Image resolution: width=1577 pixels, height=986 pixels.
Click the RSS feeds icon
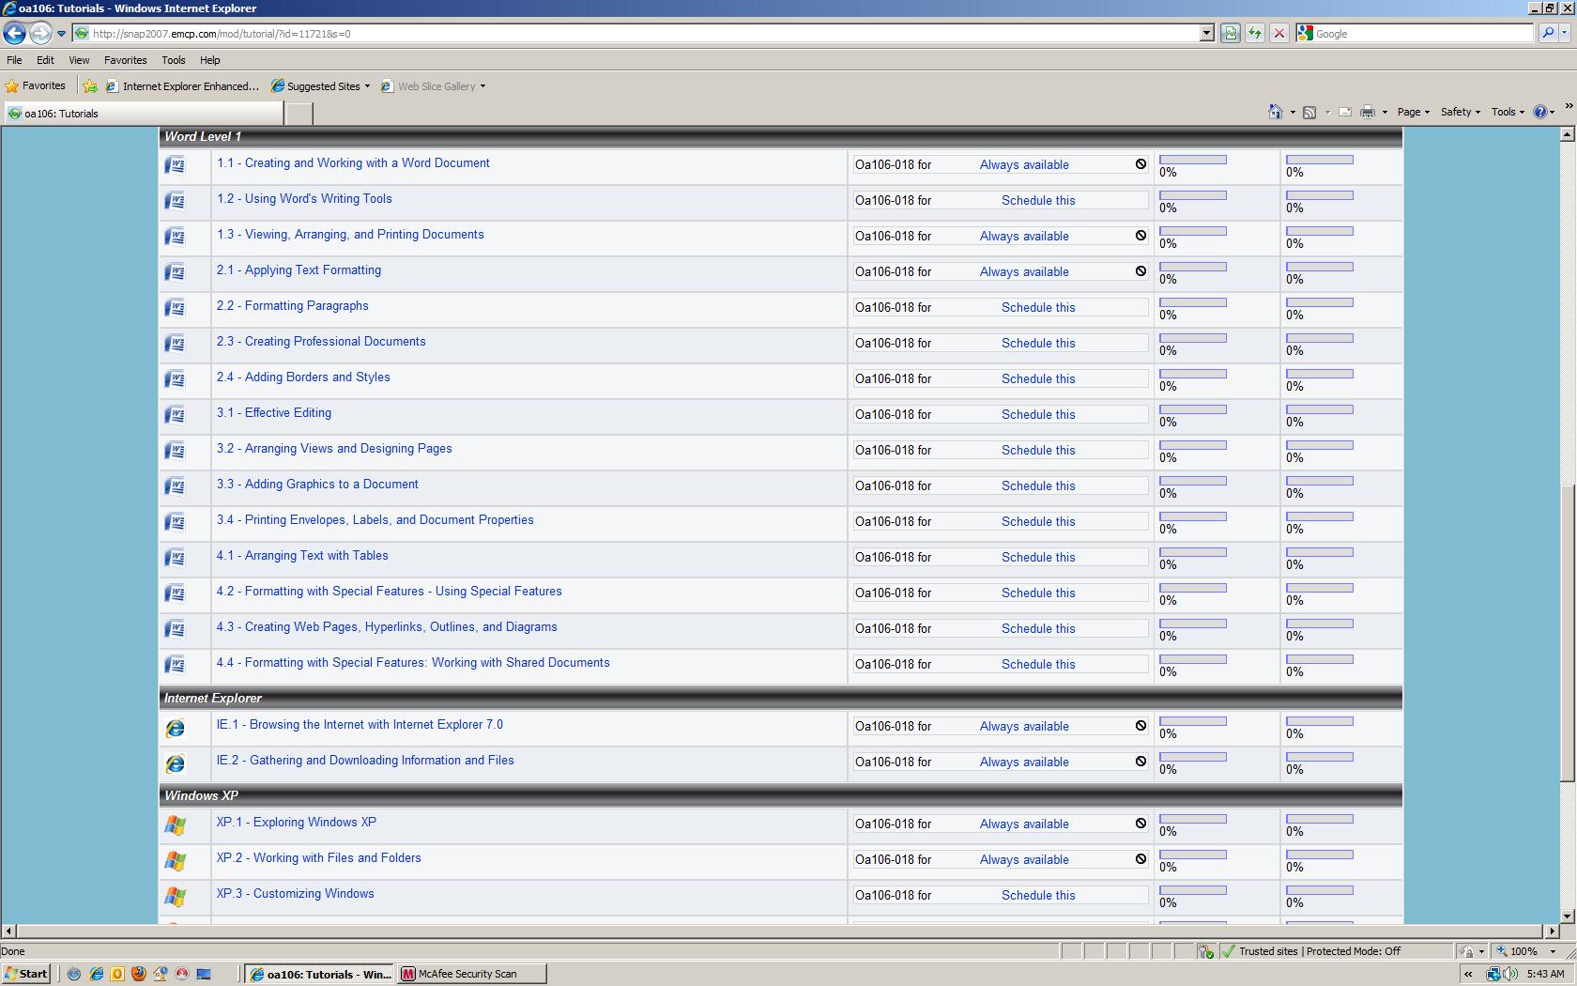(x=1309, y=112)
